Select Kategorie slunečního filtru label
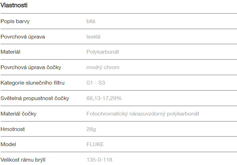Screen dimensions: 237x165 [x=33, y=83]
